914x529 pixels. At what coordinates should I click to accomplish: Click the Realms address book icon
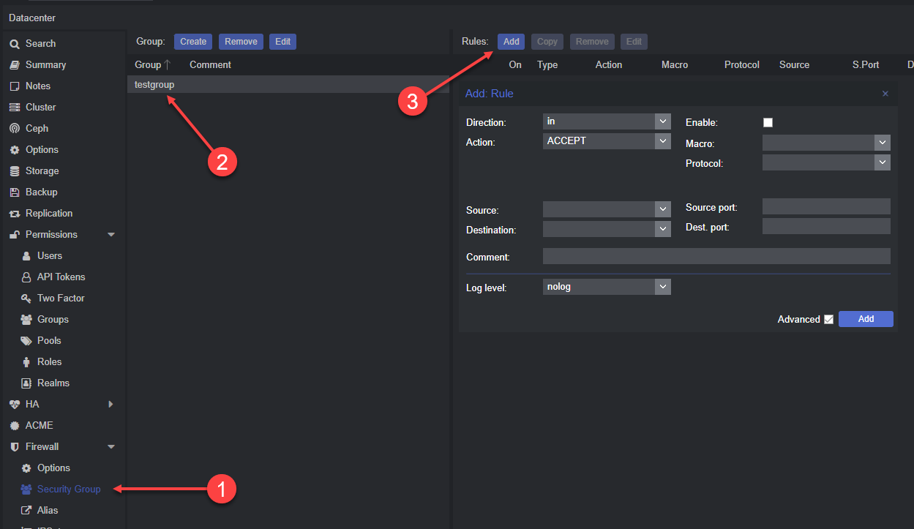[26, 383]
